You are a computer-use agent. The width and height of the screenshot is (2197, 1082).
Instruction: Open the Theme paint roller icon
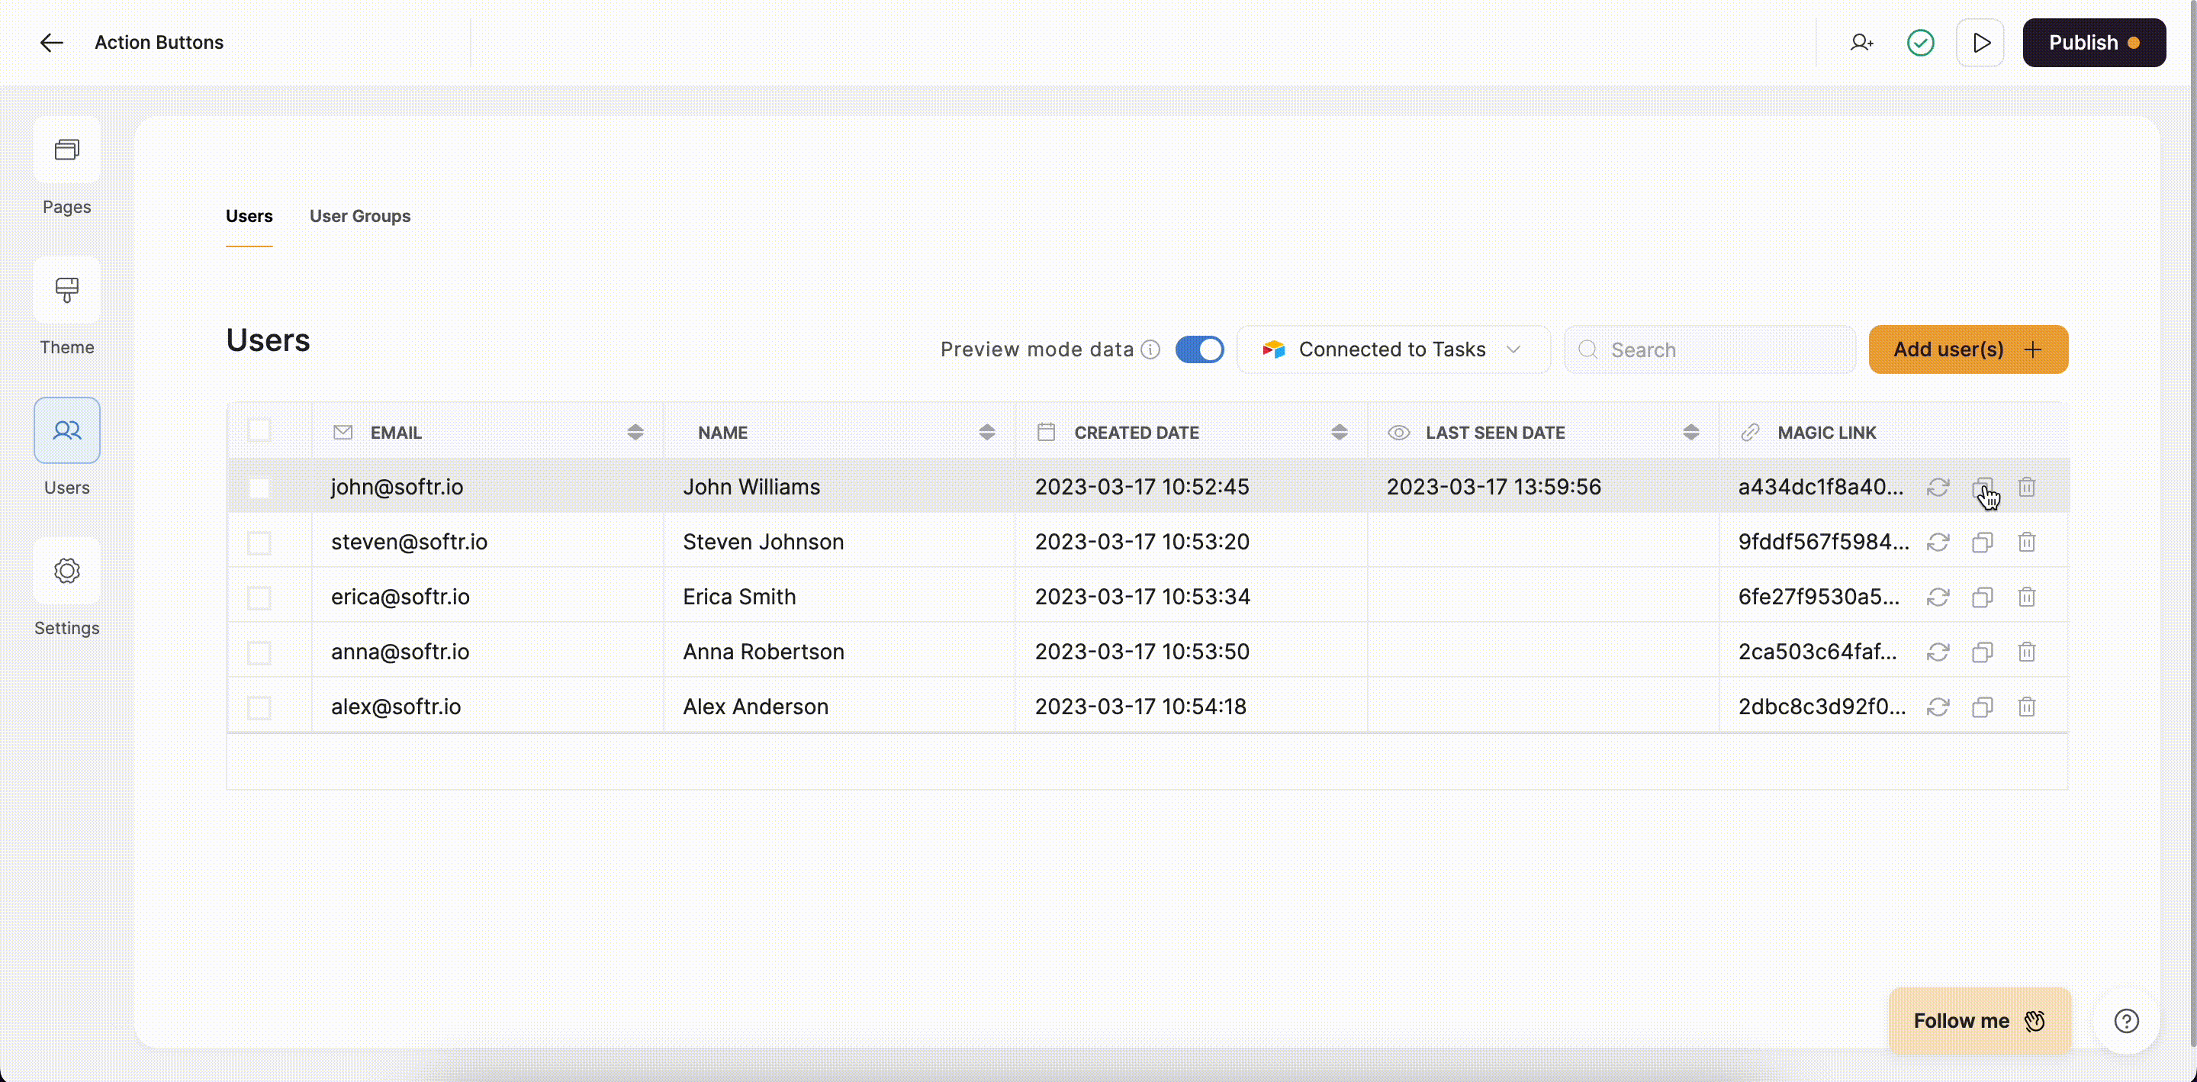coord(66,291)
